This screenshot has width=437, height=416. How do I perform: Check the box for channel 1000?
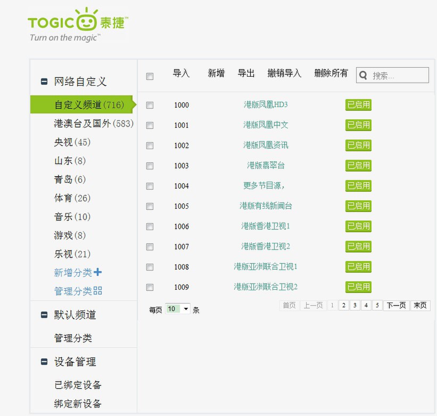[x=150, y=105]
